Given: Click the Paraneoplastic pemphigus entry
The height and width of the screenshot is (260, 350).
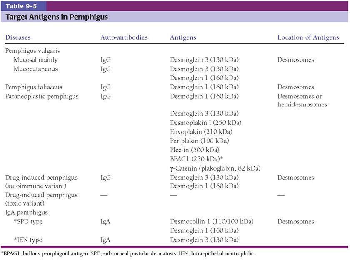Looking at the screenshot, I should (36, 96).
